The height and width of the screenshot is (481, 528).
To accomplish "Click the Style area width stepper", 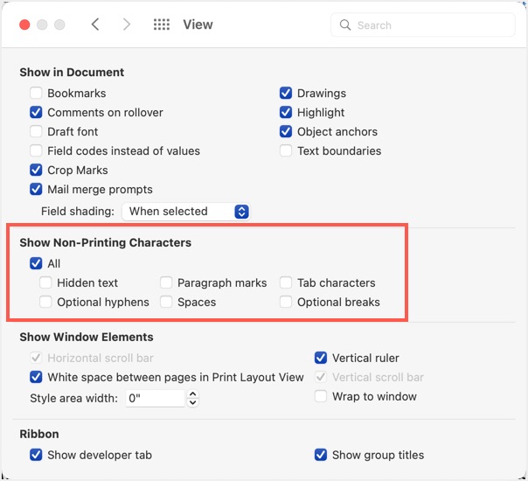I will (193, 399).
